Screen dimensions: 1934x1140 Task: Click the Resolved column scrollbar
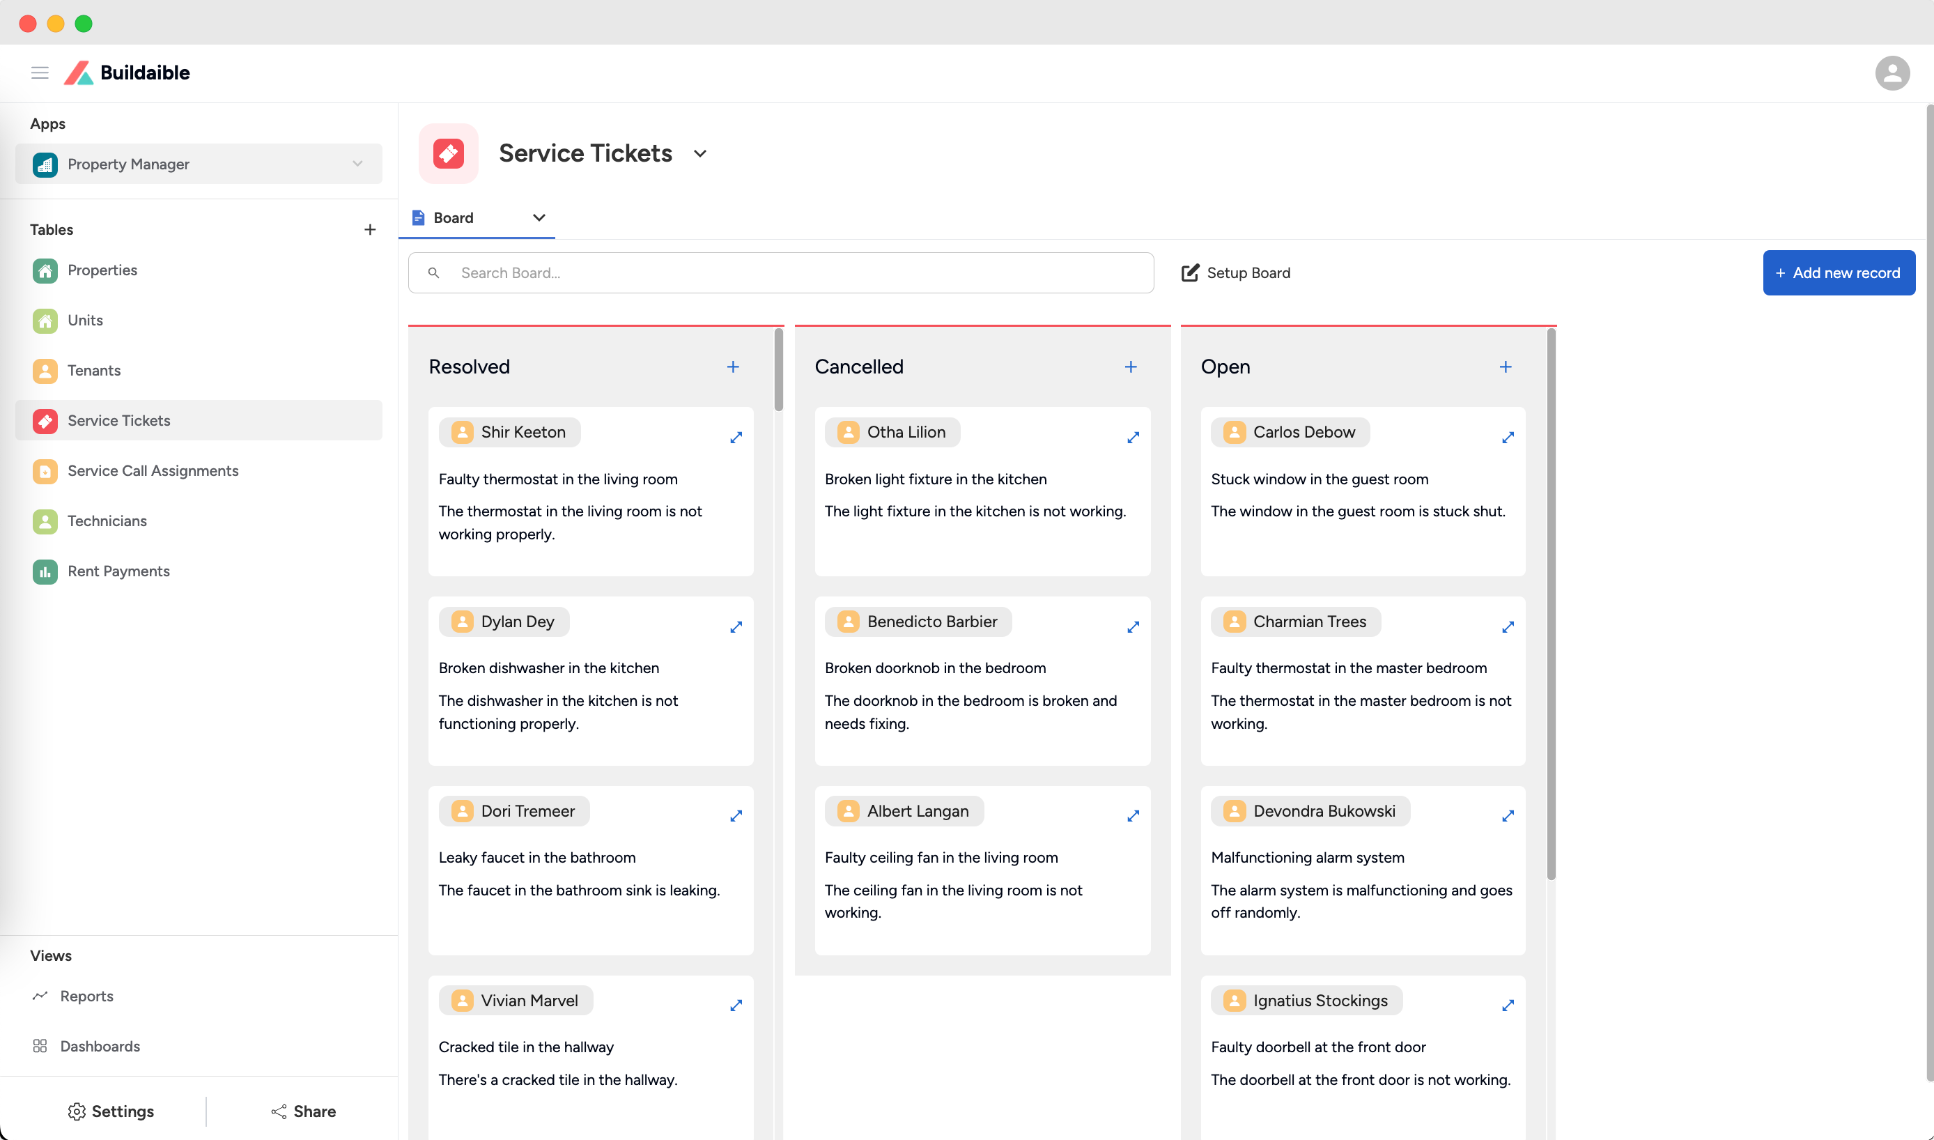(779, 370)
